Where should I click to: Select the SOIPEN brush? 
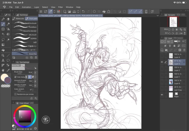[x=24, y=38]
